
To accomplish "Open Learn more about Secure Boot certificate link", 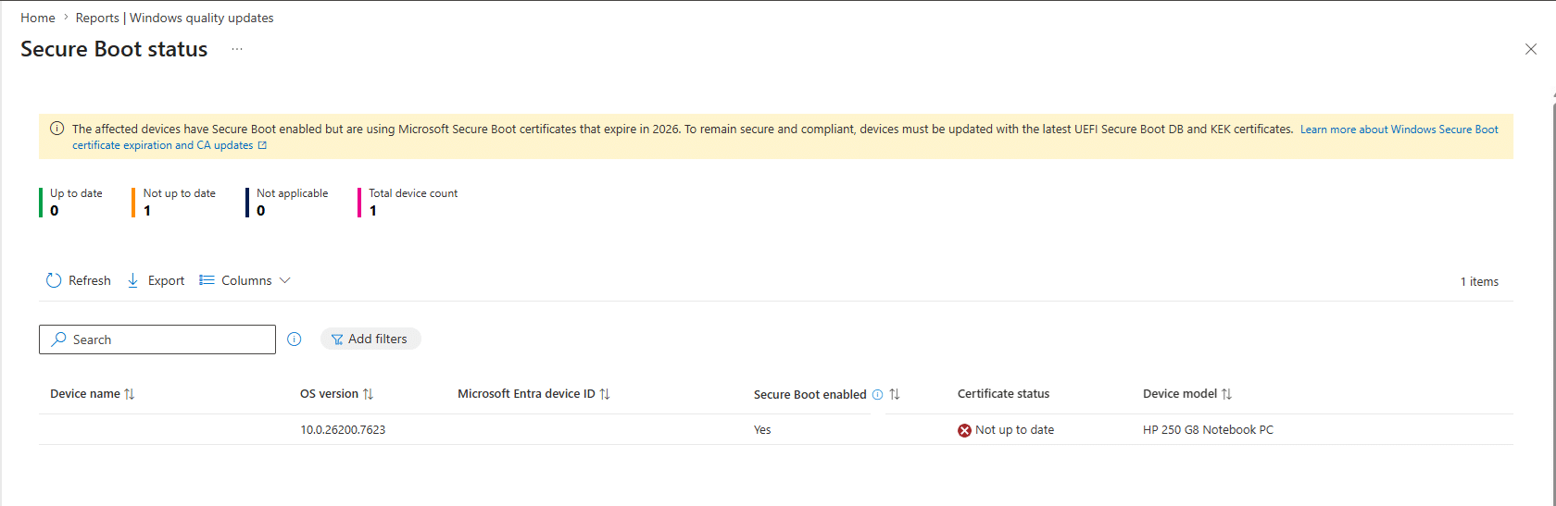I will click(x=1399, y=130).
